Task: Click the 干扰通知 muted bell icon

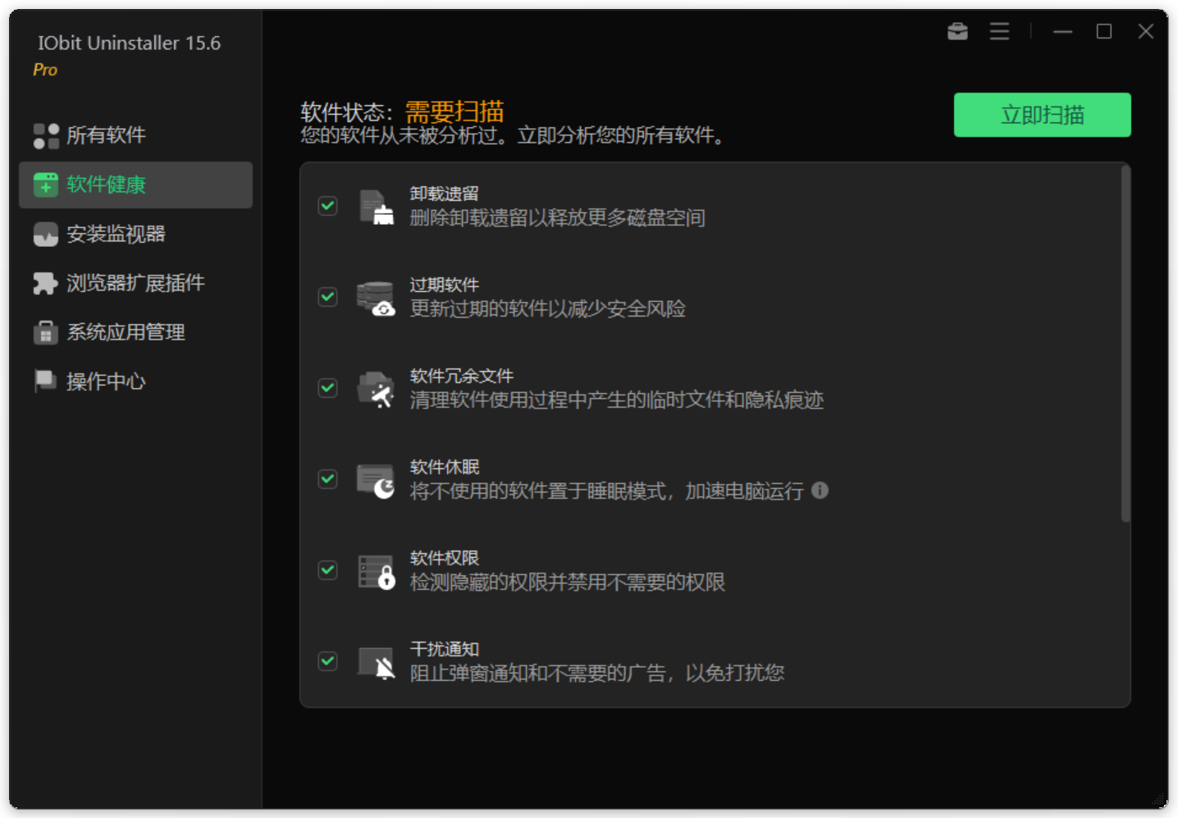Action: point(377,663)
